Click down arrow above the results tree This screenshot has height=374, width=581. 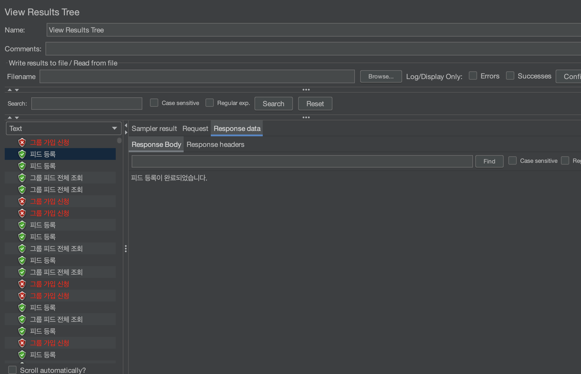[17, 118]
